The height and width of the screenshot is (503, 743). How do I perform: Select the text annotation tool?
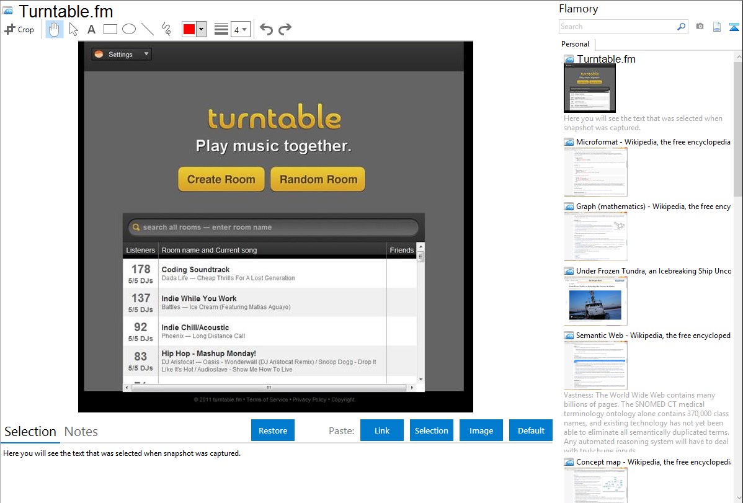pos(91,29)
